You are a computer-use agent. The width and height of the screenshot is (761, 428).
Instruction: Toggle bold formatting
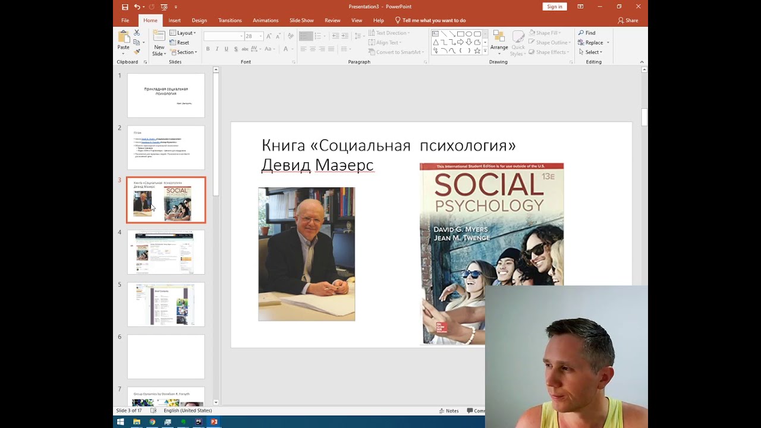tap(207, 49)
